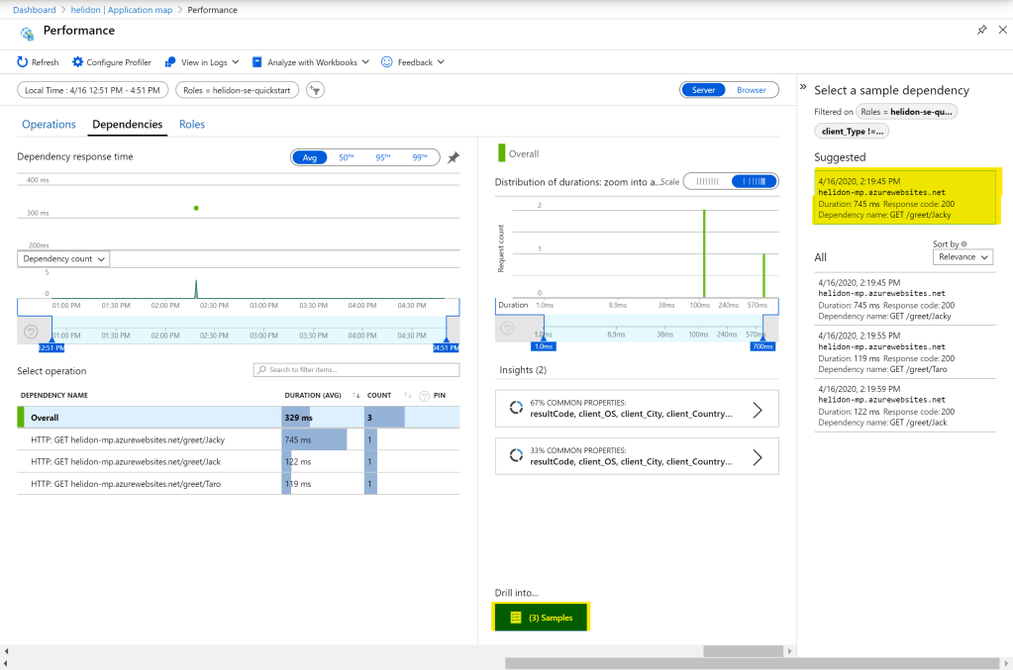Switch to the Operations tab
This screenshot has width=1013, height=670.
[x=49, y=125]
